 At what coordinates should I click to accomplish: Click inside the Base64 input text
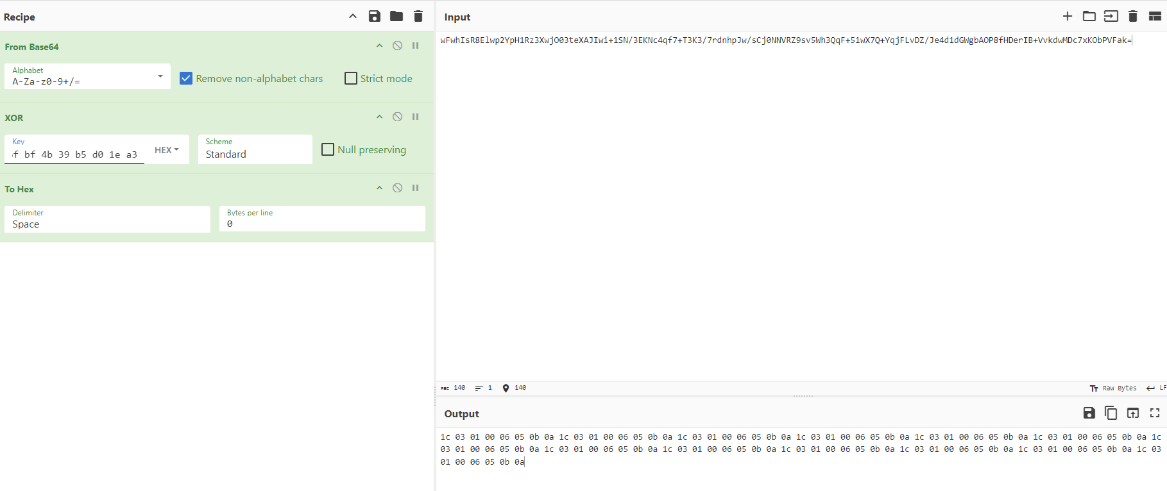point(786,40)
